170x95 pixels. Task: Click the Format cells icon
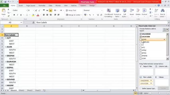point(144,11)
